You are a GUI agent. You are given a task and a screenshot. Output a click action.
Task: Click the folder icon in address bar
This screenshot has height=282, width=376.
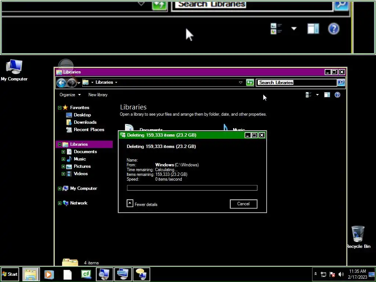pyautogui.click(x=86, y=83)
